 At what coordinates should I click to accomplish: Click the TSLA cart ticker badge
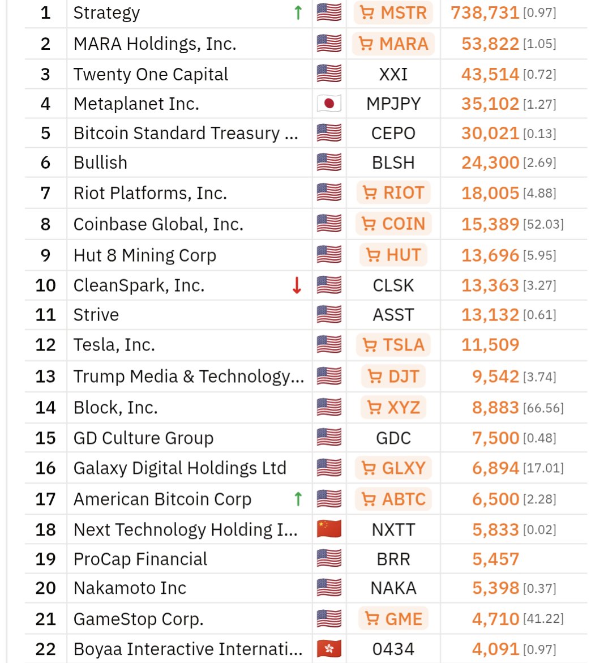(393, 344)
